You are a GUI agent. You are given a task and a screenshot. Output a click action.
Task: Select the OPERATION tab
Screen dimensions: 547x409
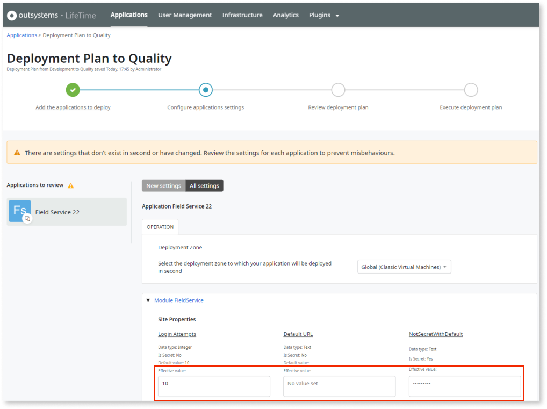tap(160, 227)
